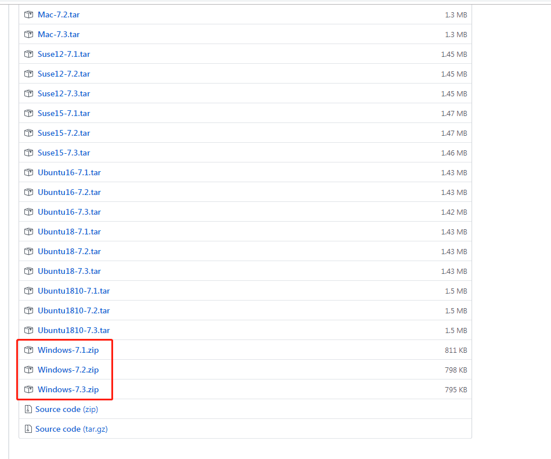Click size 1.3 MB of Mac-7.2.tar

(456, 15)
